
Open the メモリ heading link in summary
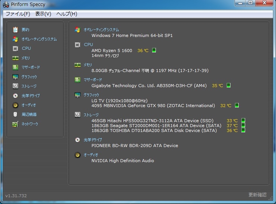click(88, 65)
